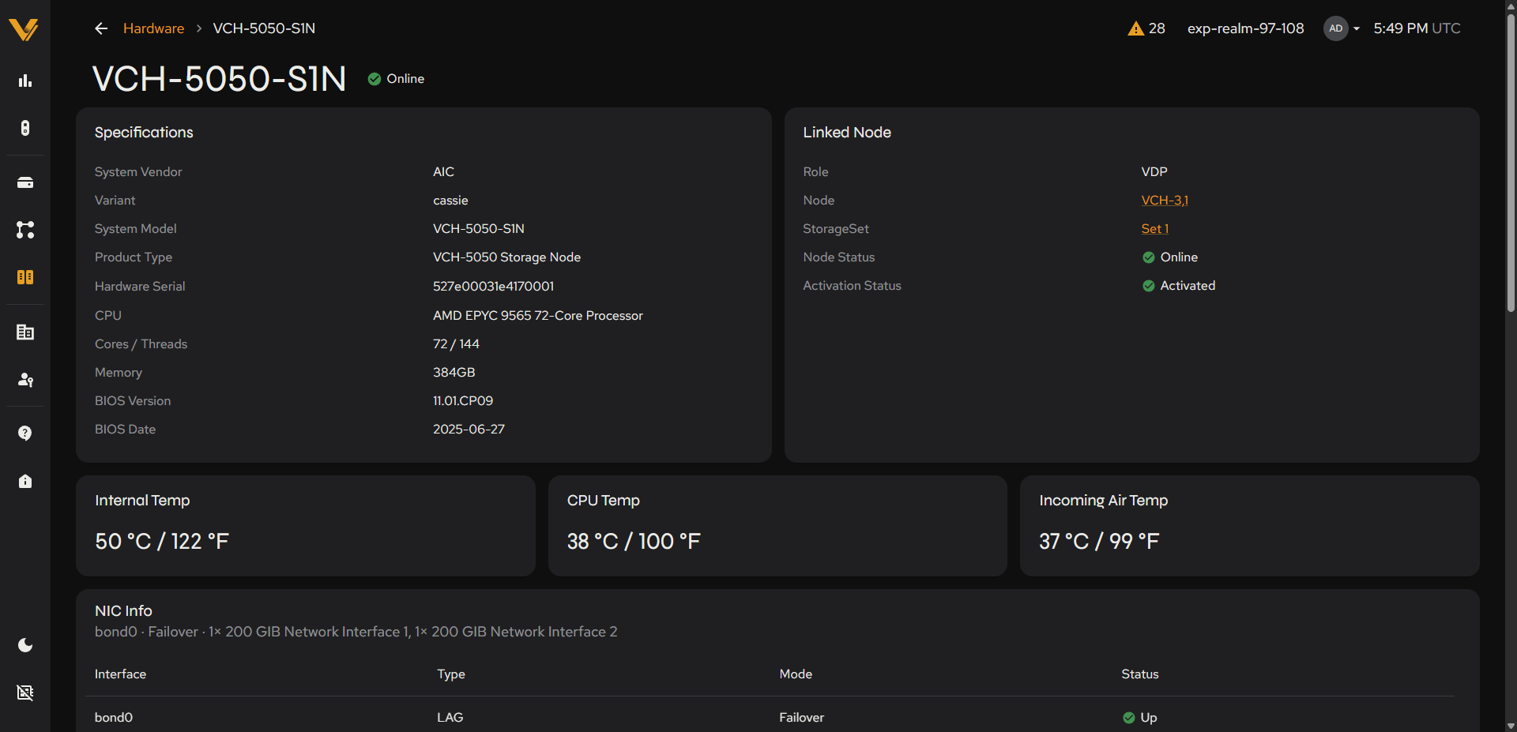1517x732 pixels.
Task: Click the Online status badge beside title
Action: [x=396, y=79]
